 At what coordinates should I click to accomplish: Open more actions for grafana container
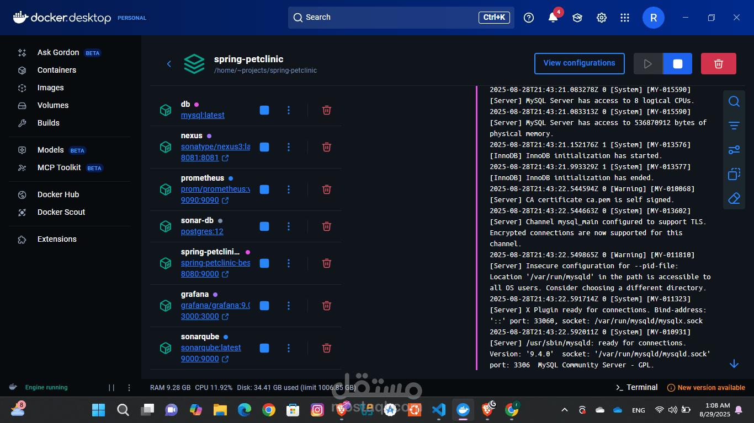point(289,306)
